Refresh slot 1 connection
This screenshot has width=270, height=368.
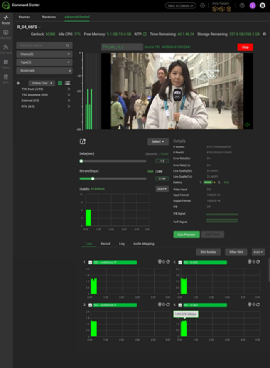168,262
